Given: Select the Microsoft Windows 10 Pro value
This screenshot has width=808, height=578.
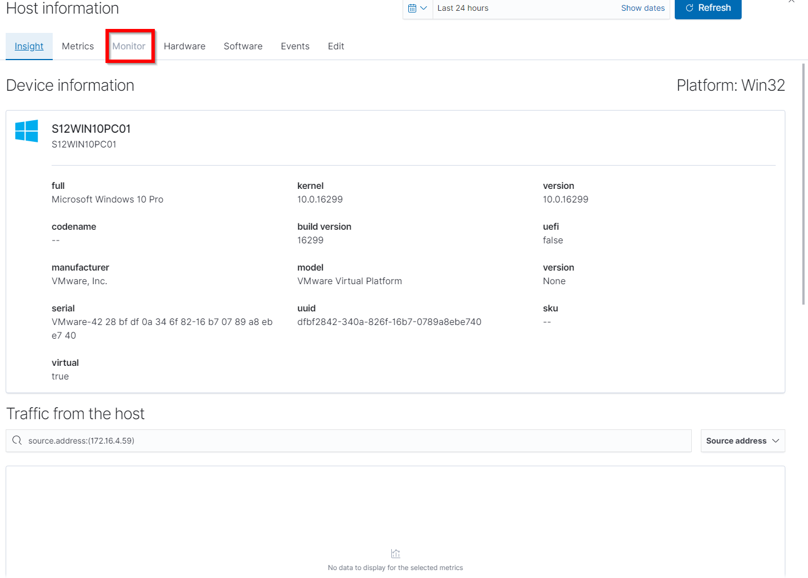Looking at the screenshot, I should click(107, 200).
